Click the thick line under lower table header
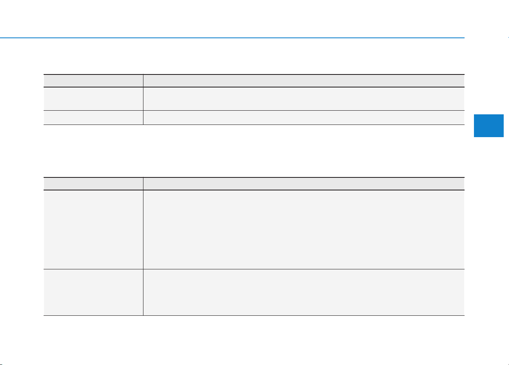Image resolution: width=509 pixels, height=365 pixels. (x=254, y=190)
